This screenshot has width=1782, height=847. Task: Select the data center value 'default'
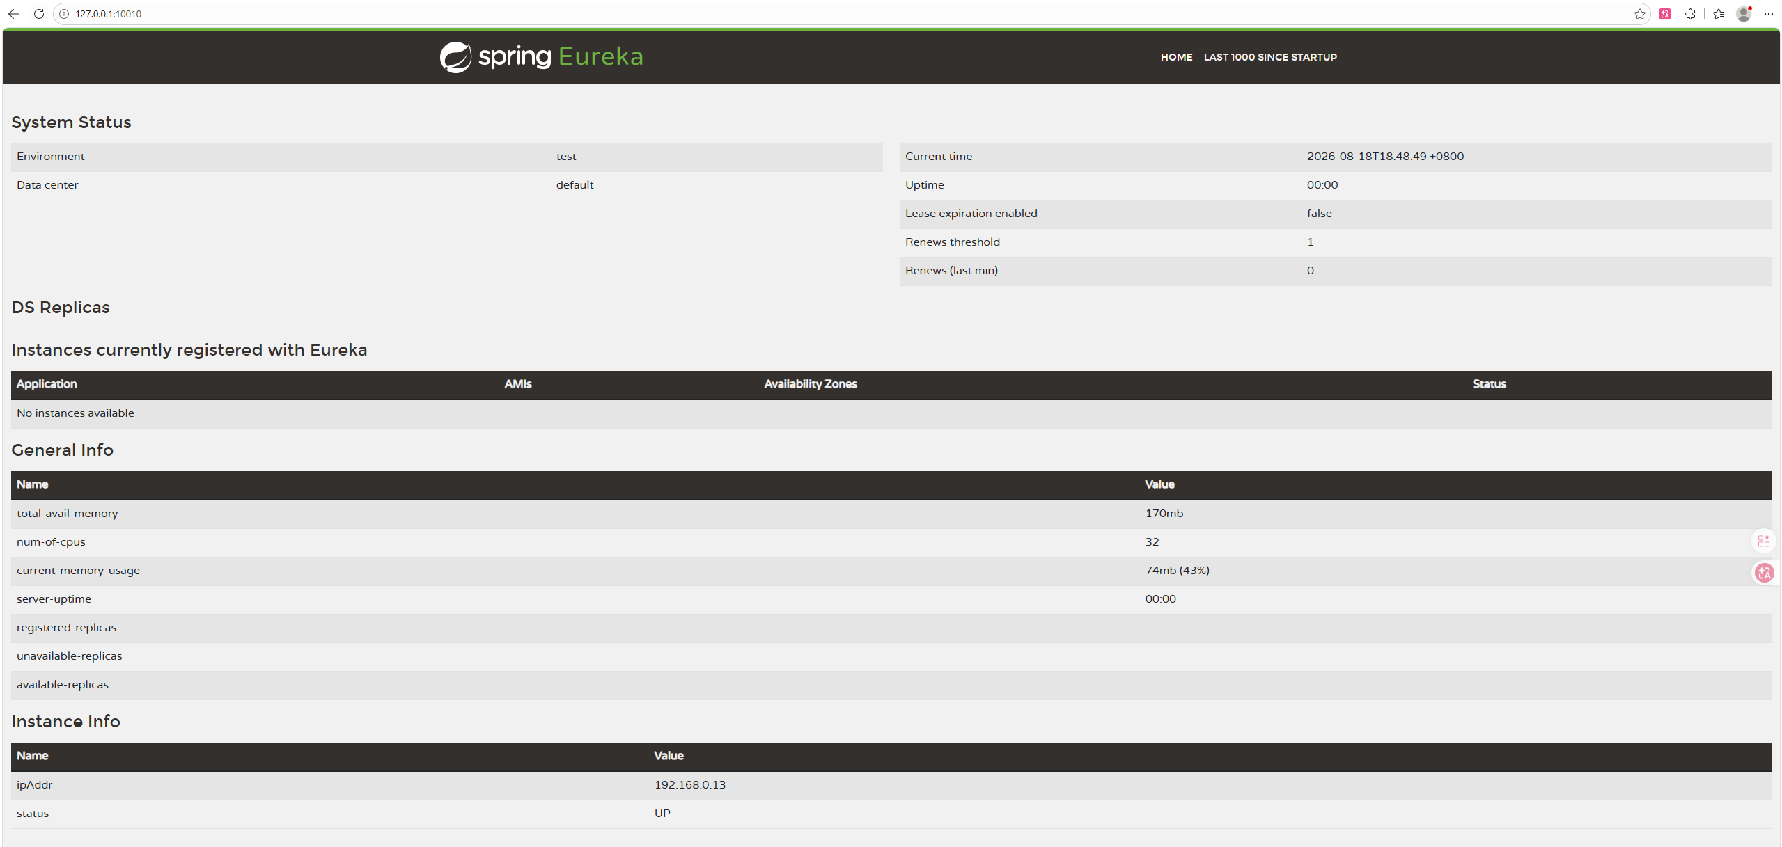pos(575,185)
